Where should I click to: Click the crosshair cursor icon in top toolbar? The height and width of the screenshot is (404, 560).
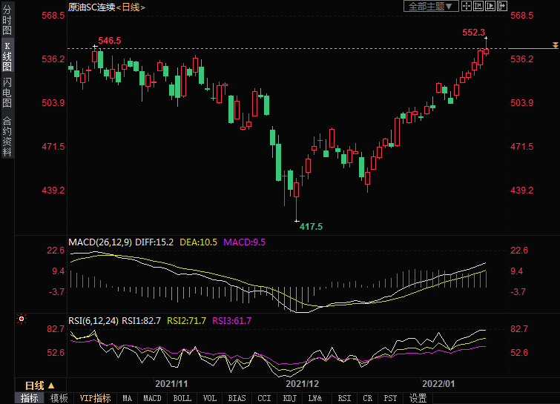pos(466,7)
